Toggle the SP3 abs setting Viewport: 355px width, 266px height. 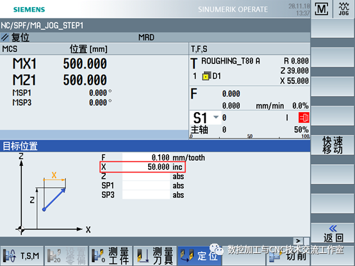178,195
